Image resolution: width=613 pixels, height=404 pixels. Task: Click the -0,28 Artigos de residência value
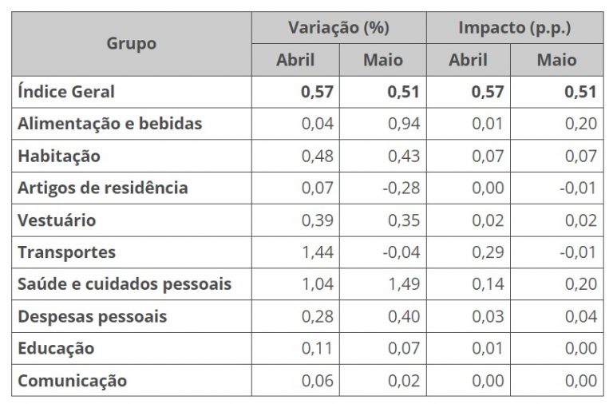pyautogui.click(x=401, y=188)
